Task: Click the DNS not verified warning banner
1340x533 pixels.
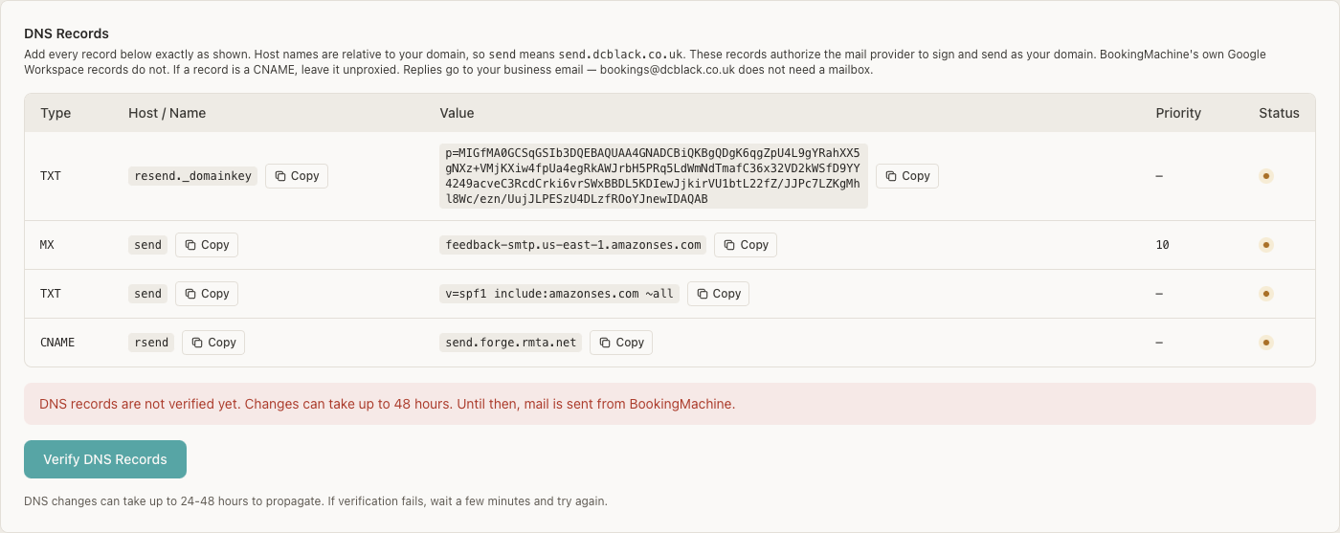Action: [670, 404]
